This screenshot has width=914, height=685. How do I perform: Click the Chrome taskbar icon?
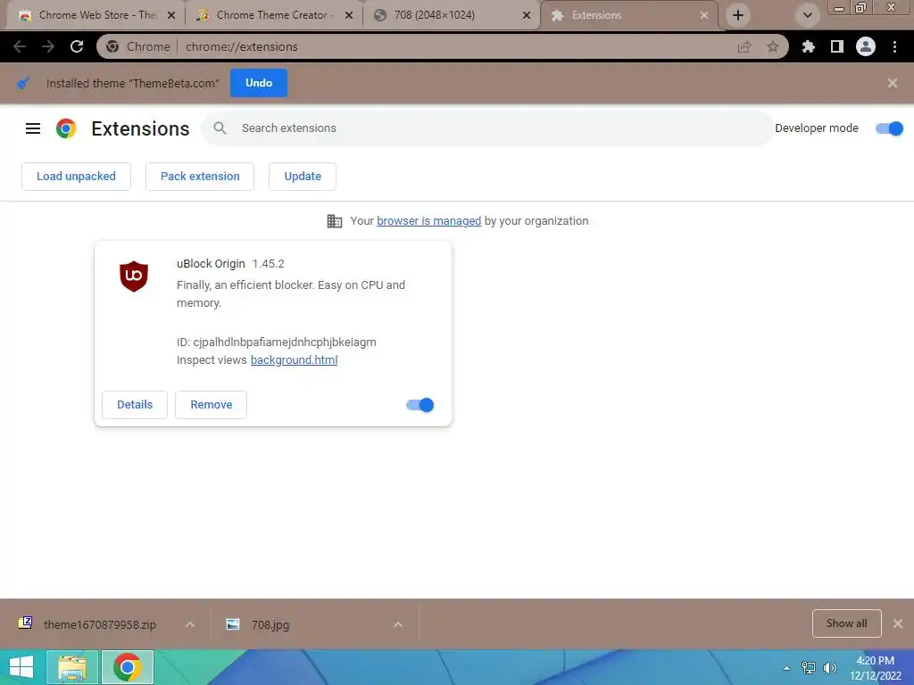(x=128, y=667)
